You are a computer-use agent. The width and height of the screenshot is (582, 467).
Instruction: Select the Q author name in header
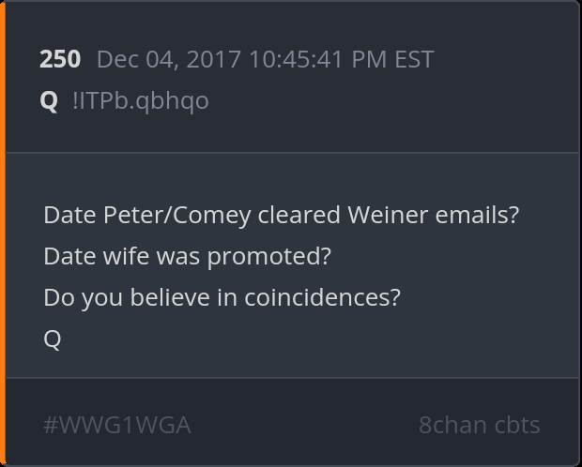click(x=49, y=100)
